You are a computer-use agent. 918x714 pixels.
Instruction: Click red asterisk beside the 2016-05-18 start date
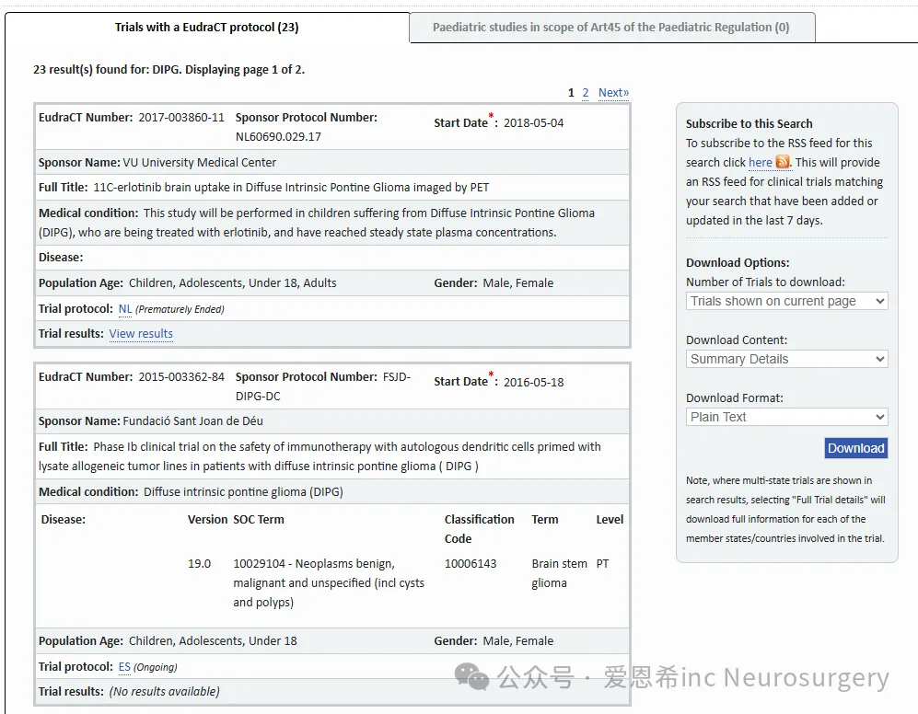492,375
